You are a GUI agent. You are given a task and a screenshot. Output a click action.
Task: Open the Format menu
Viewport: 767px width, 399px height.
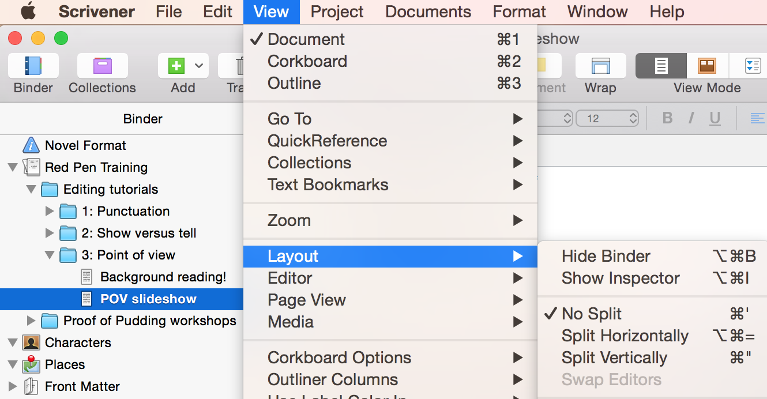coord(519,12)
